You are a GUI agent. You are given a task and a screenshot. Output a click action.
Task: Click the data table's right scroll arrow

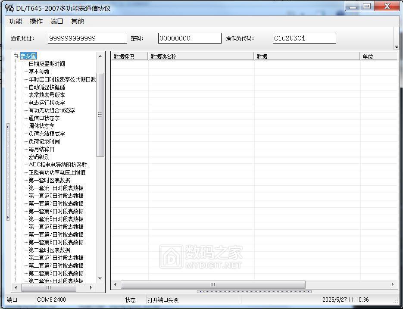pos(393,284)
